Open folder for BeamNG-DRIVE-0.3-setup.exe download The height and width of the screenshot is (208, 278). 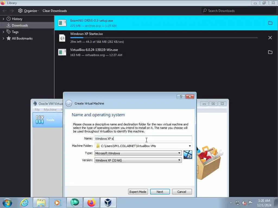270,23
